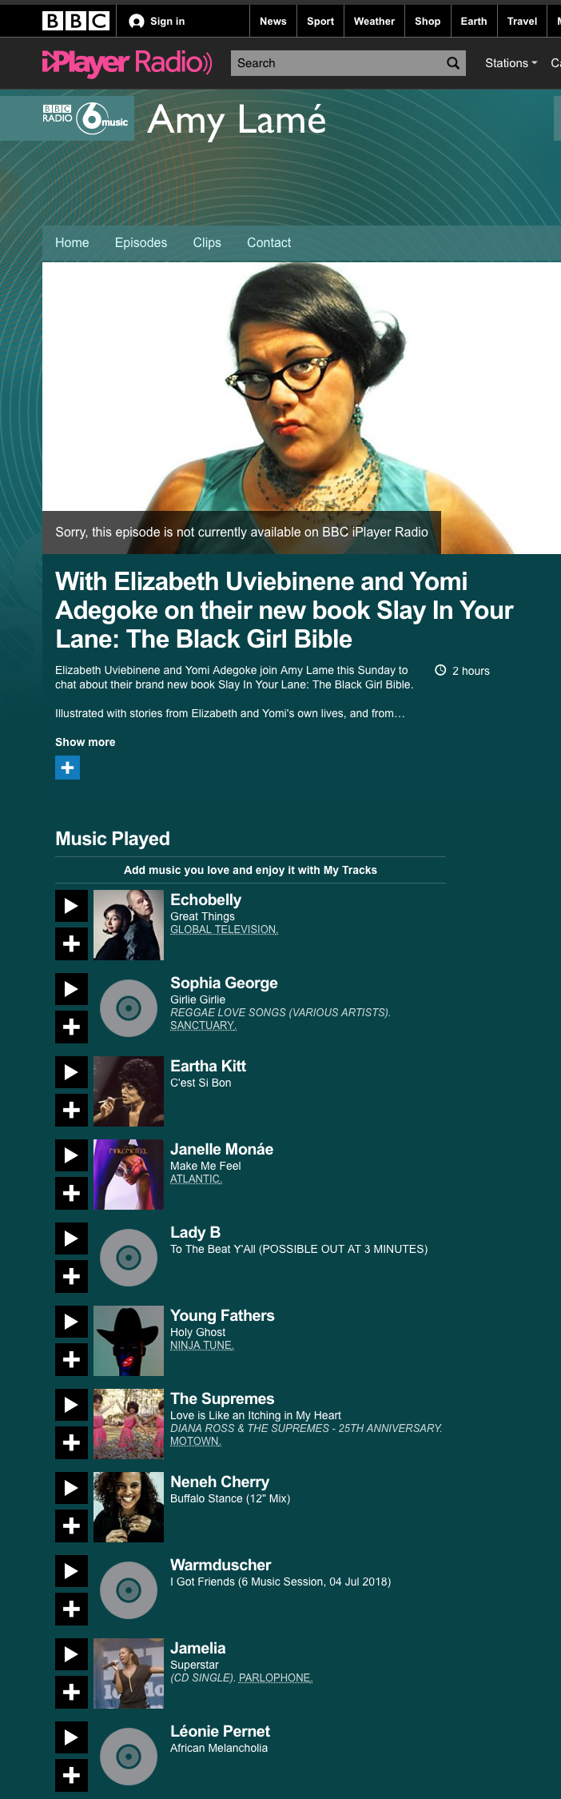
Task: Add Echobelly track to My Tracks
Action: point(71,943)
